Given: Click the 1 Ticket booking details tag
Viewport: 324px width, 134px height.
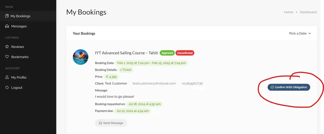Looking at the screenshot, I should click(126, 70).
